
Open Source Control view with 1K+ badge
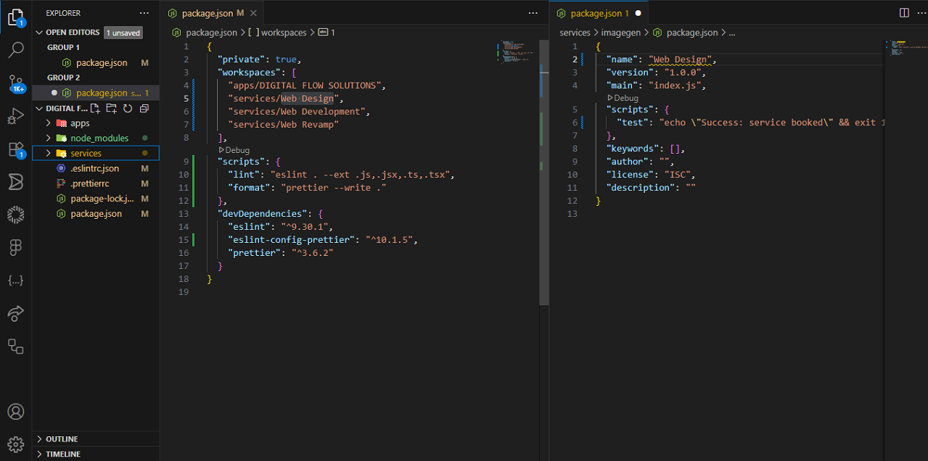point(16,83)
